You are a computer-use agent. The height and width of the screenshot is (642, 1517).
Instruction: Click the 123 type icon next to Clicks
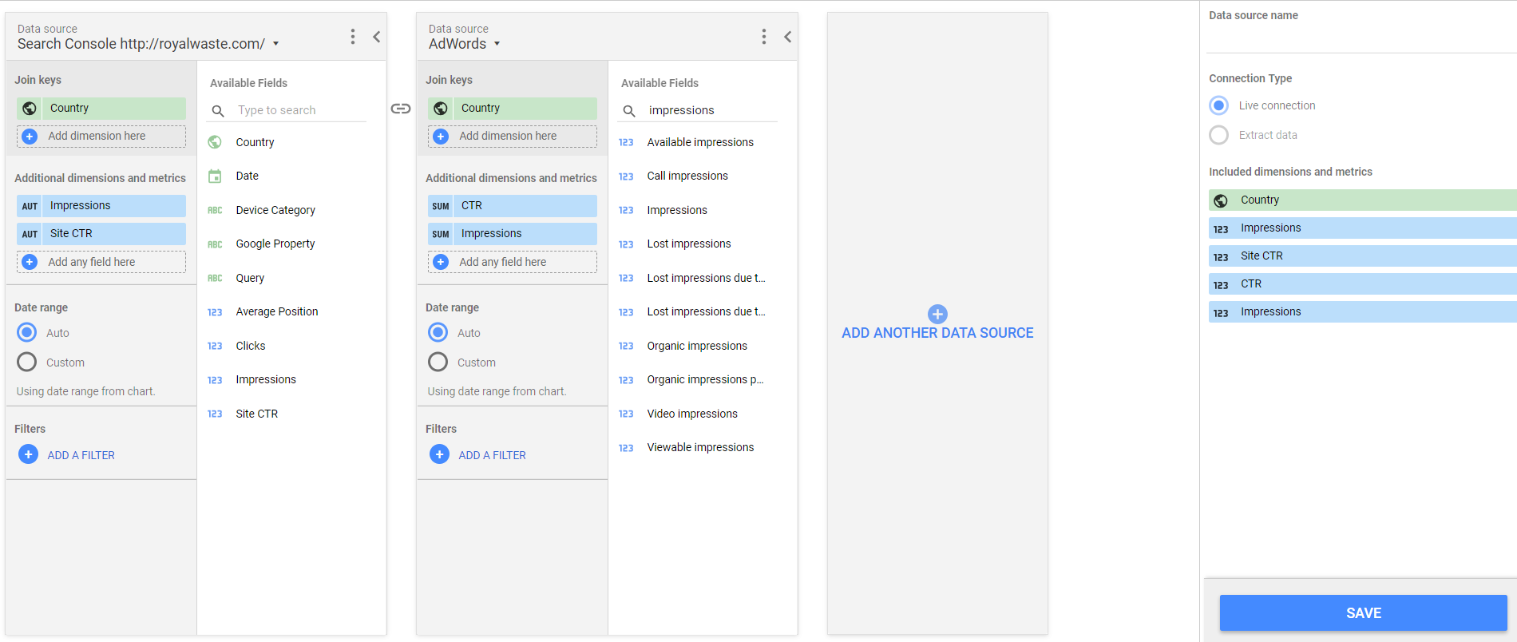[215, 346]
